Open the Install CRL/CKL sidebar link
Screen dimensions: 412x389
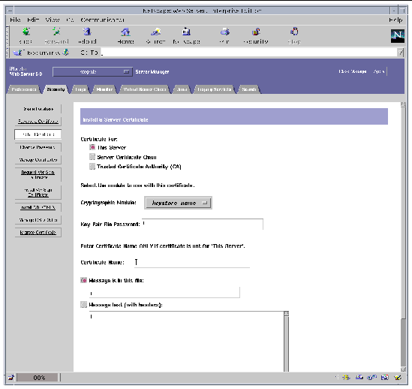[x=38, y=207]
